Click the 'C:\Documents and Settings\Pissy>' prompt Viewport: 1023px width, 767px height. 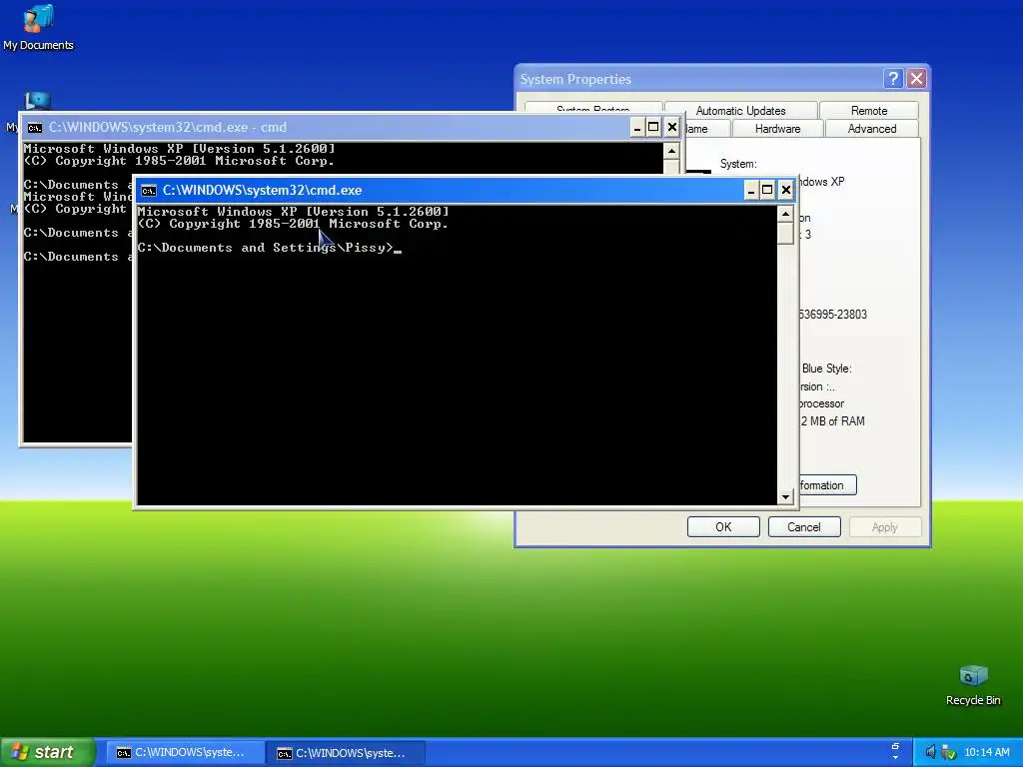point(266,248)
